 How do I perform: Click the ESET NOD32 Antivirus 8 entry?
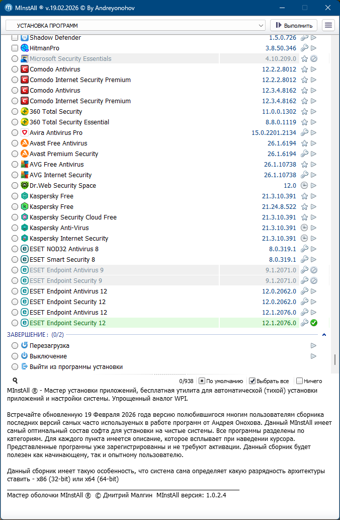click(64, 249)
